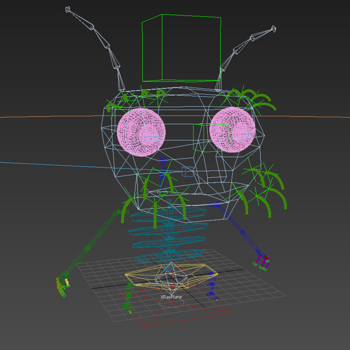The image size is (350, 350).
Task: Select the purple right hand rig
Action: pos(262,260)
